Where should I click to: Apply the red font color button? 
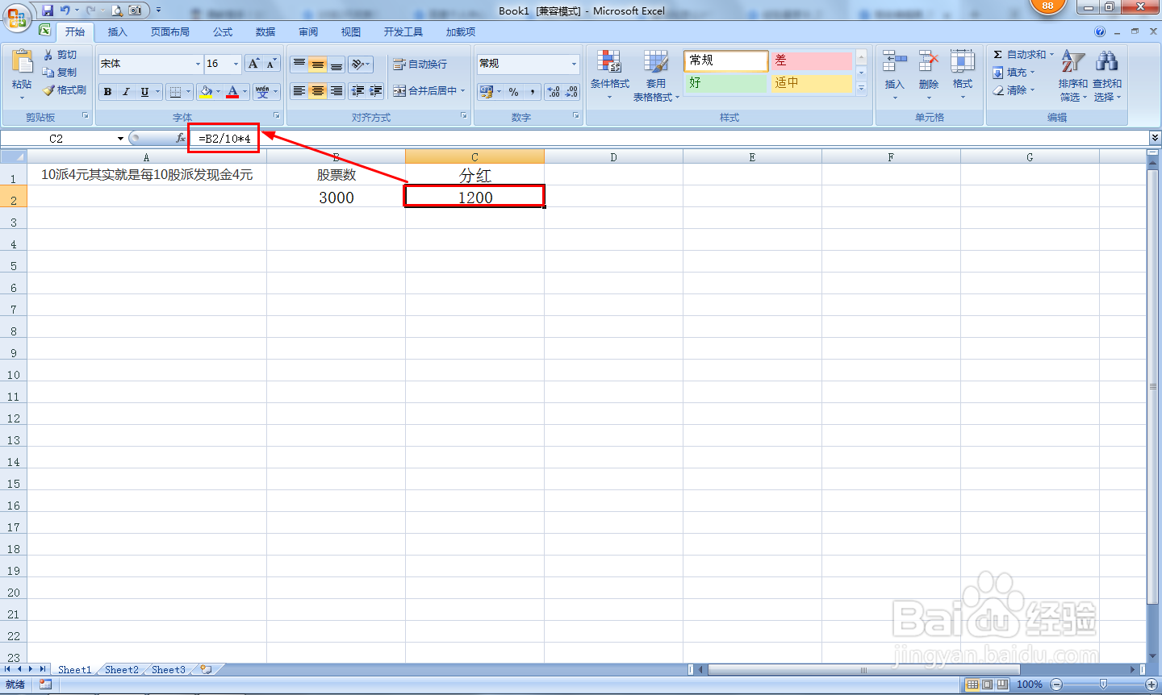[232, 92]
